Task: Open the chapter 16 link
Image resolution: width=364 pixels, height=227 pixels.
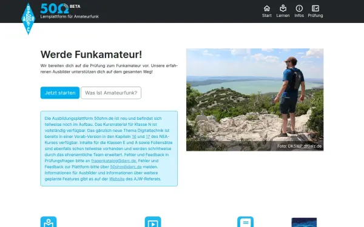Action: pyautogui.click(x=134, y=136)
